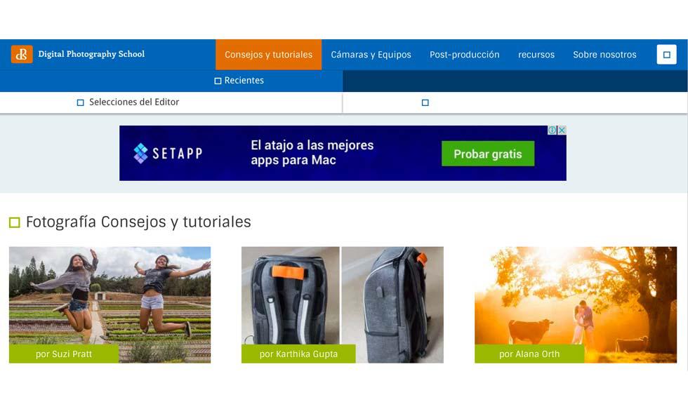Click the ad info icon on Setapp banner

pos(552,130)
